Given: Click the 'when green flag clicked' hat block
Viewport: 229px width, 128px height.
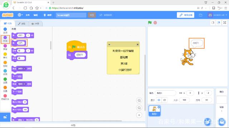Looking at the screenshot, I should pos(76,46).
